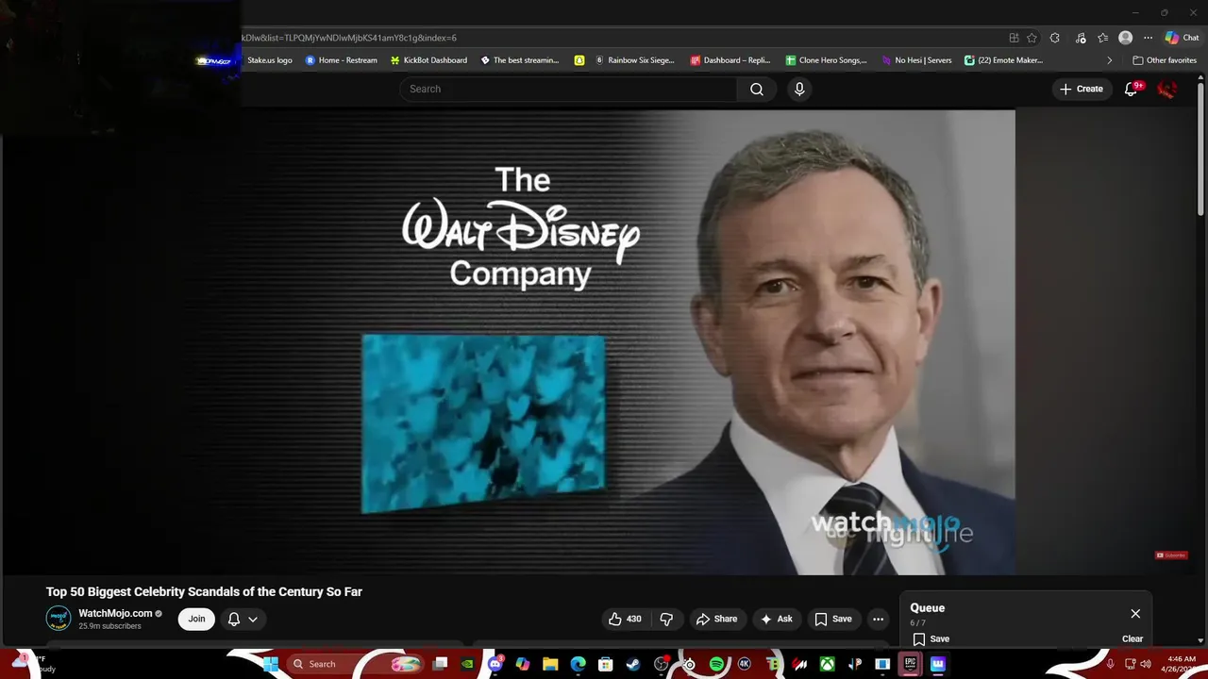Open Dashboard – Repli bookmark
This screenshot has width=1208, height=679.
730,60
